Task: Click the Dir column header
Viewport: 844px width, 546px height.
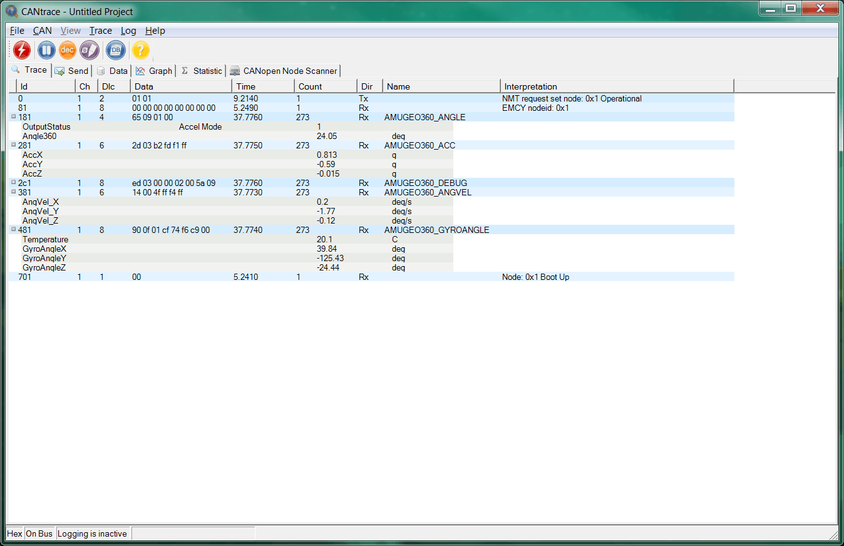Action: pos(369,86)
